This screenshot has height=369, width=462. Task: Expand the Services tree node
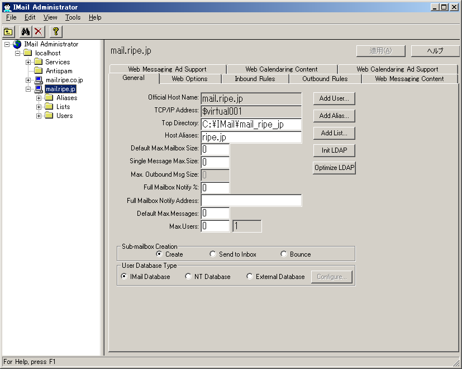[x=28, y=62]
